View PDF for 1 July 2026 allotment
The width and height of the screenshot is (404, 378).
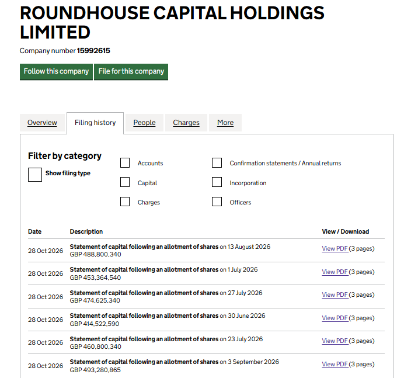pos(335,272)
